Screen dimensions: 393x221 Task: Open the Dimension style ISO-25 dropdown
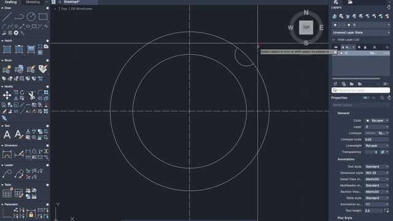click(x=376, y=173)
